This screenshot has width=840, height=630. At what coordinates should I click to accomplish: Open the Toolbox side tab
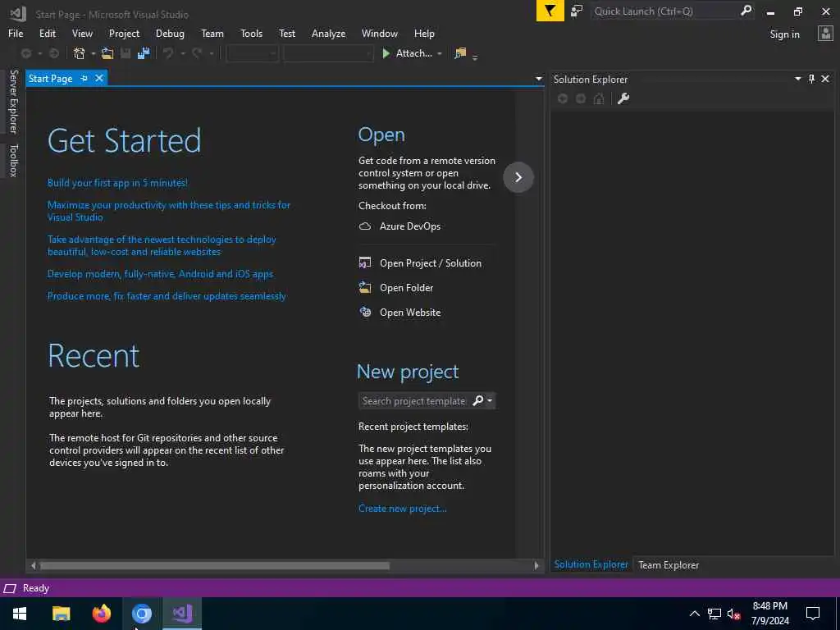pos(13,160)
